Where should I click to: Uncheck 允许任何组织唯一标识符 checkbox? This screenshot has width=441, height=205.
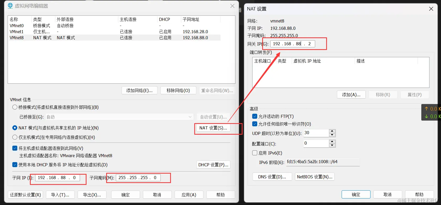[x=255, y=124]
